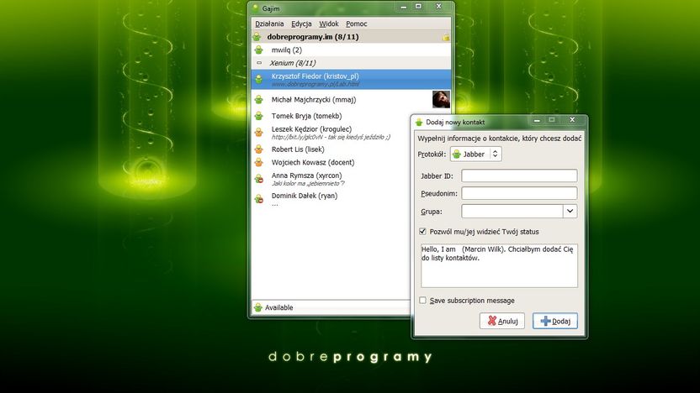The width and height of the screenshot is (700, 393).
Task: Minimize the Gajim window
Action: pyautogui.click(x=404, y=7)
